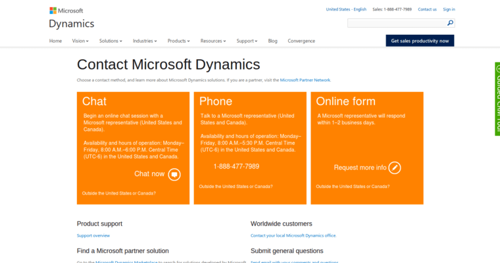Click the Online form tile heading
The image size is (500, 263).
(x=345, y=101)
